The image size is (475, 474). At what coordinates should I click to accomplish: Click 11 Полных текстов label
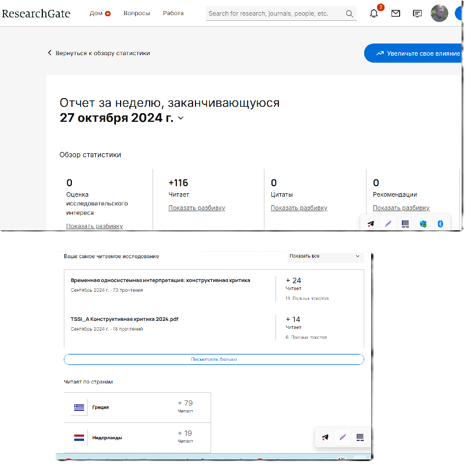307,299
